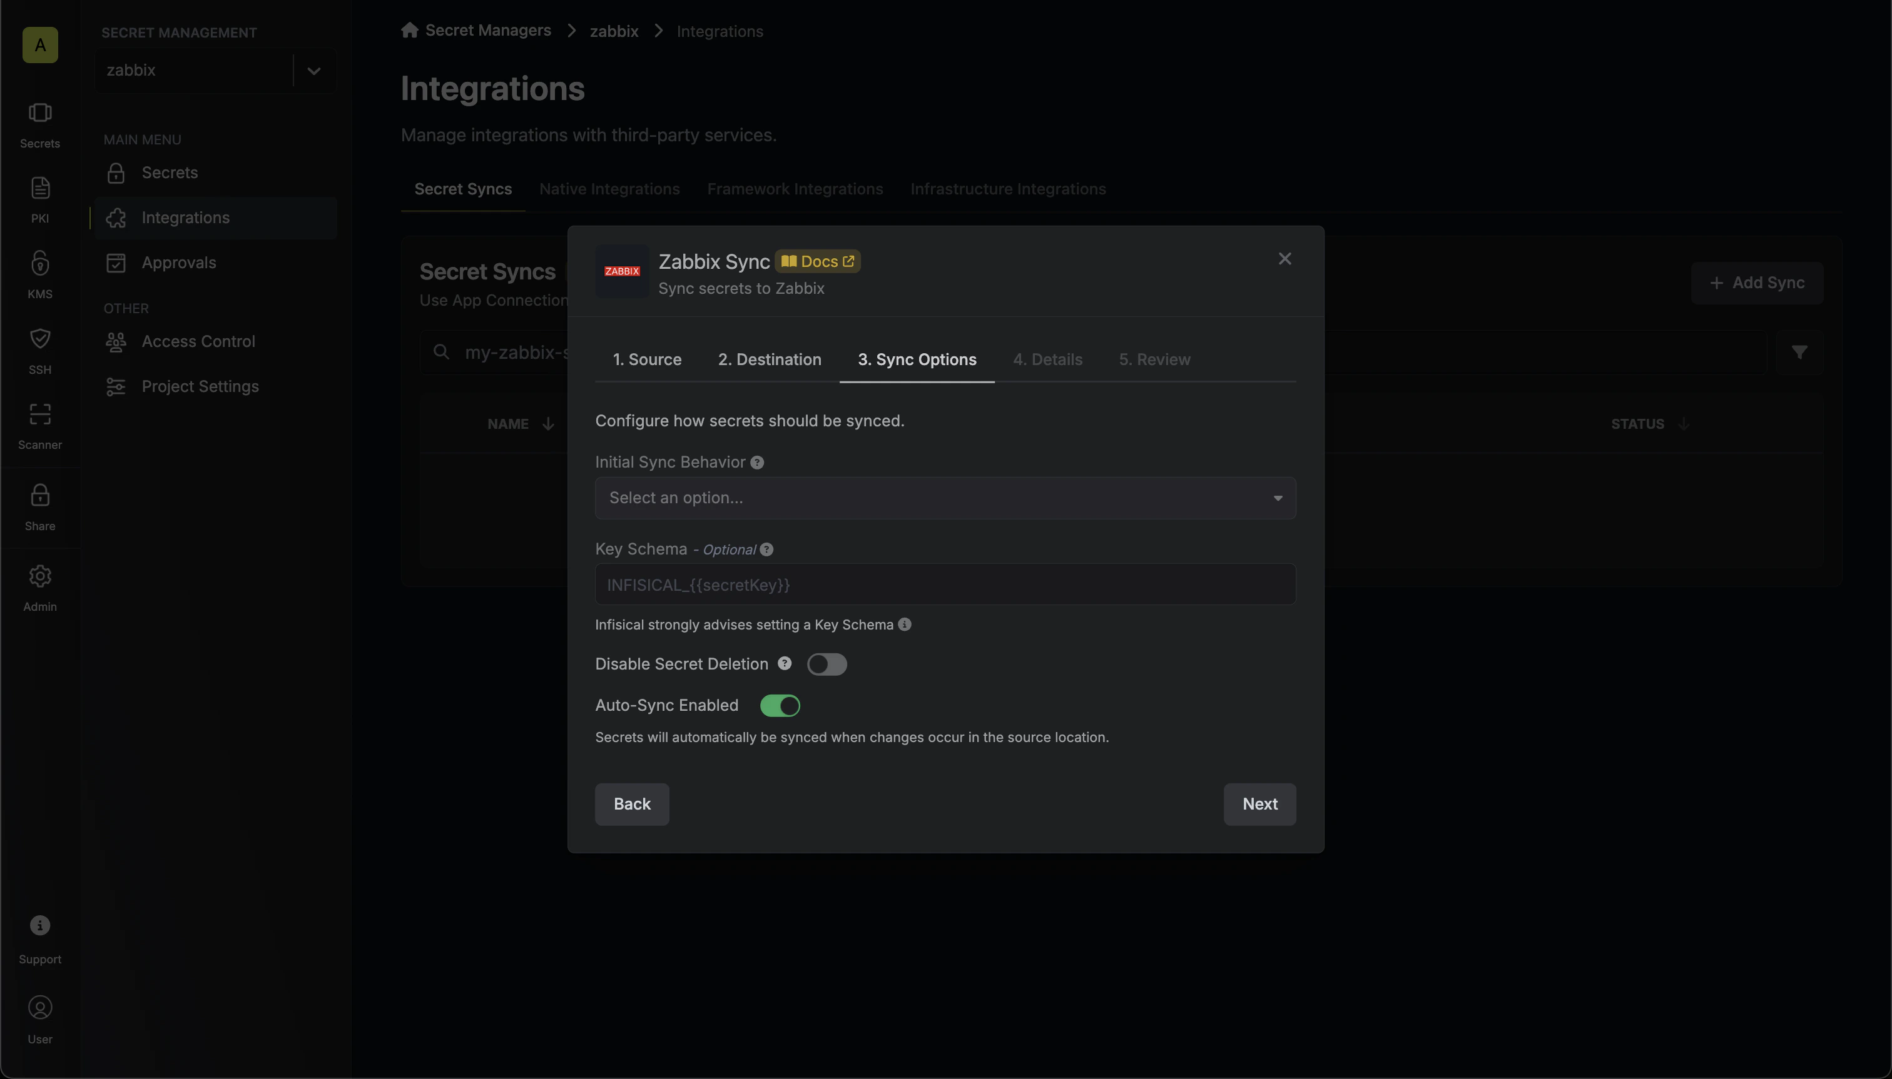Sort by Name arrow icon
Image resolution: width=1892 pixels, height=1079 pixels.
[548, 424]
